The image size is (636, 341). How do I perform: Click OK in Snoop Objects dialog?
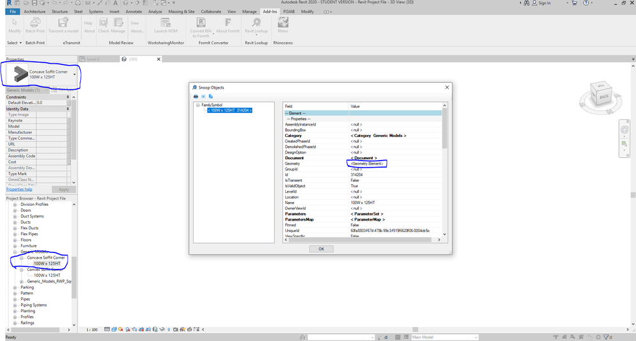[x=322, y=249]
